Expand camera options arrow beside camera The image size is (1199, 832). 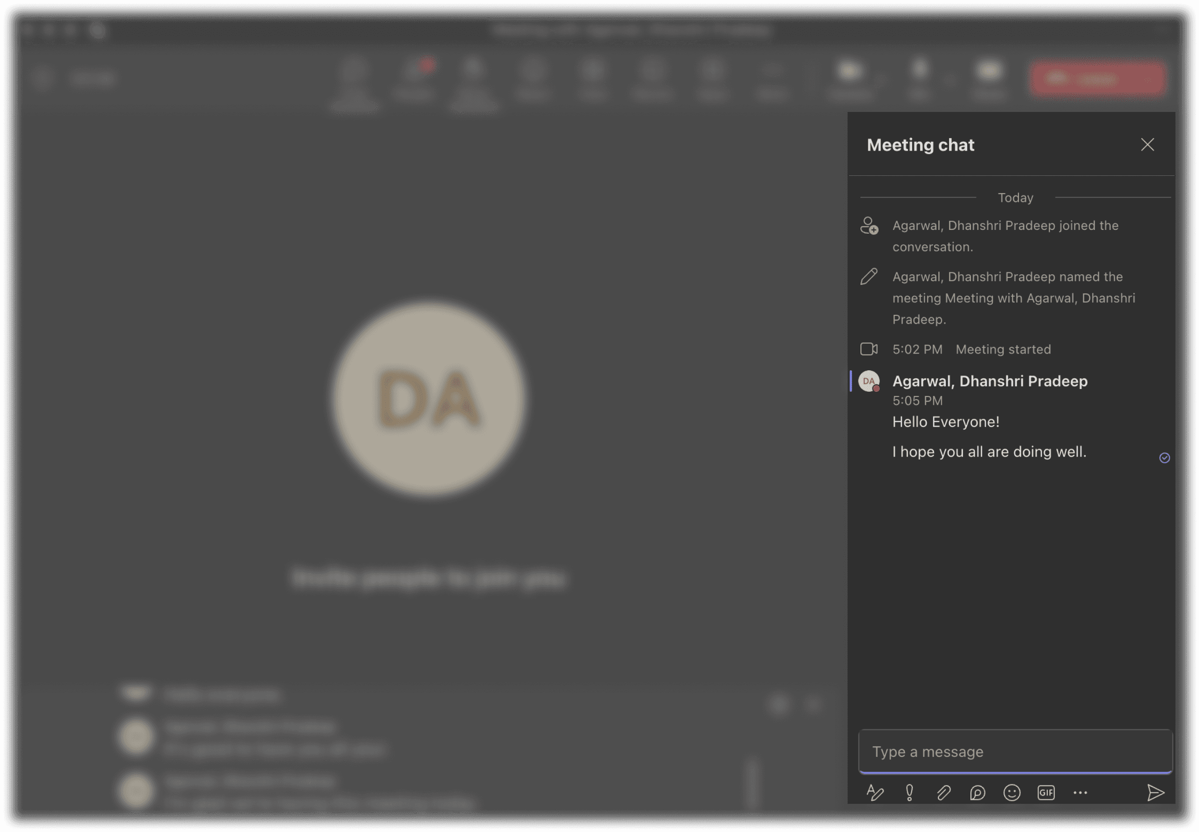click(880, 79)
